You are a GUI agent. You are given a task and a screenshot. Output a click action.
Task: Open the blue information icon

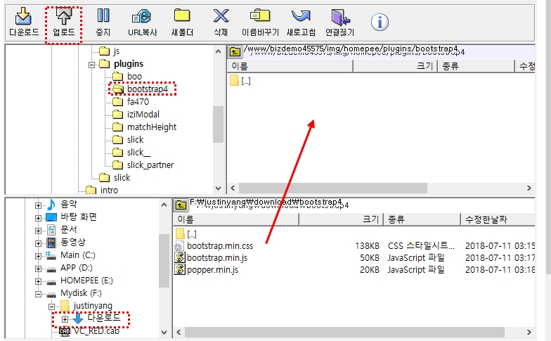pyautogui.click(x=380, y=22)
